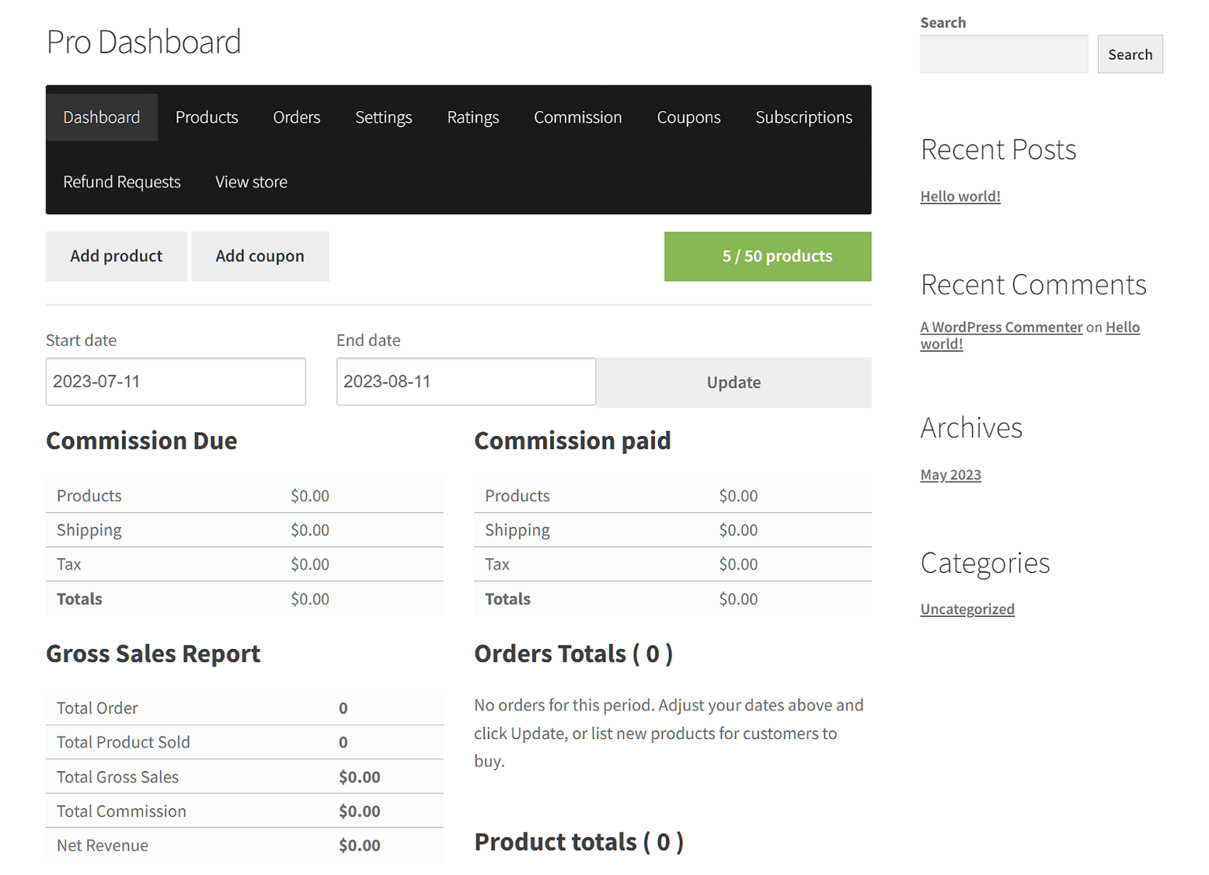1209x875 pixels.
Task: Open the Coupons section
Action: point(688,116)
